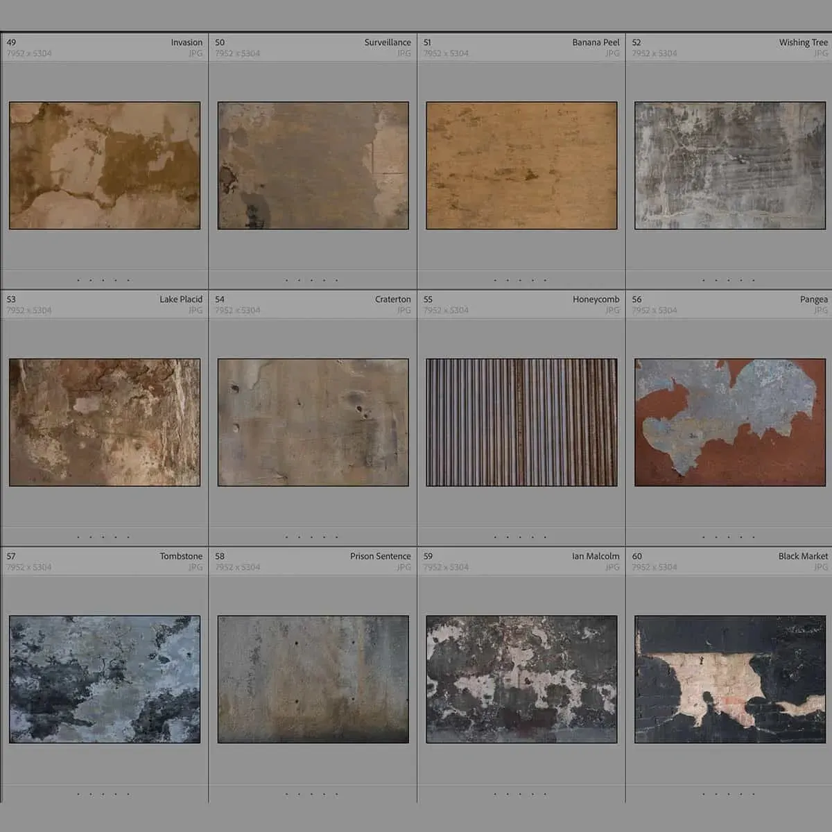The width and height of the screenshot is (832, 832).
Task: Click index number 53 in cell header
Action: click(x=12, y=300)
